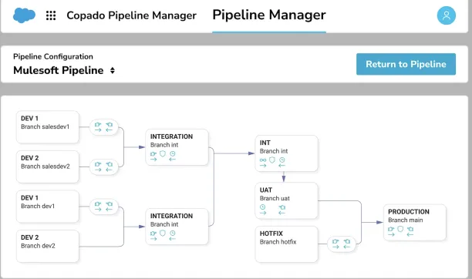This screenshot has width=472, height=279.
Task: Click the back-promote icon beside HOTFIX stage
Action: pos(347,244)
